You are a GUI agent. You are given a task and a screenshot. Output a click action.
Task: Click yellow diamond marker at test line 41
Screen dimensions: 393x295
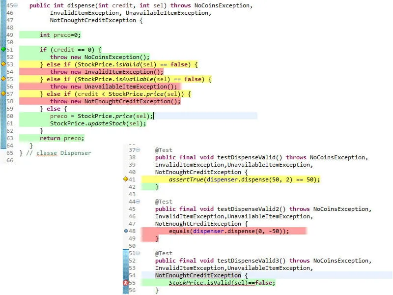click(x=126, y=179)
